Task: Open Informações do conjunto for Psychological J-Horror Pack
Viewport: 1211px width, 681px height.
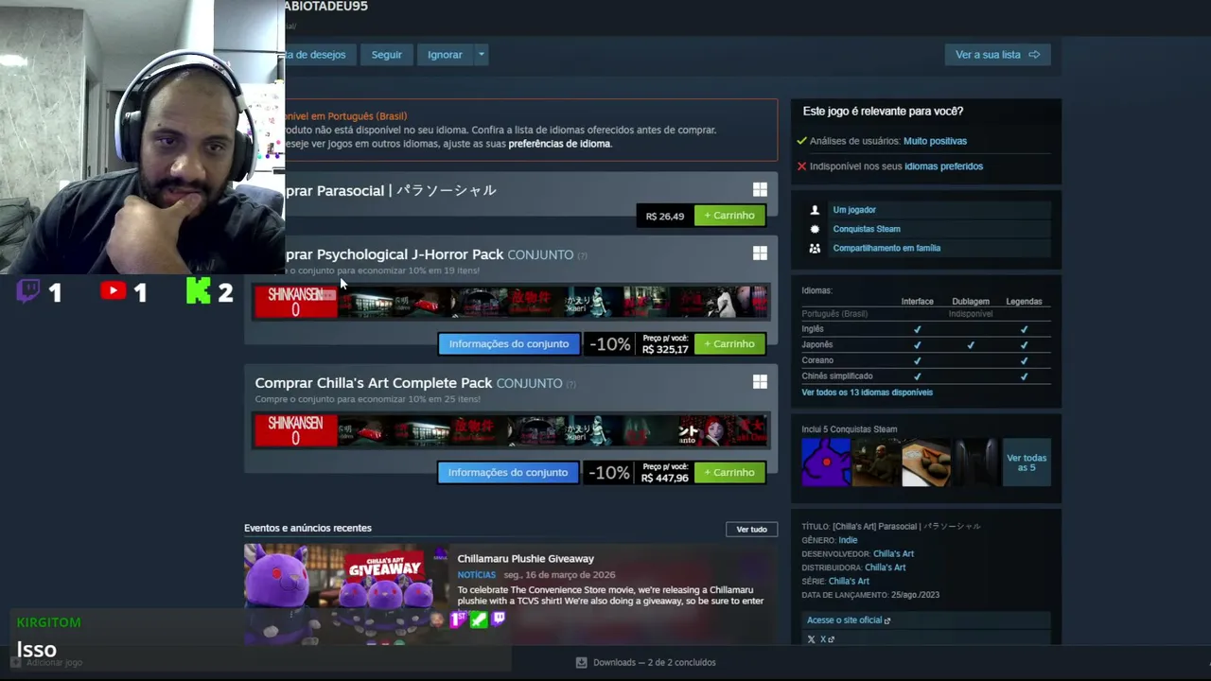Action: pyautogui.click(x=509, y=344)
